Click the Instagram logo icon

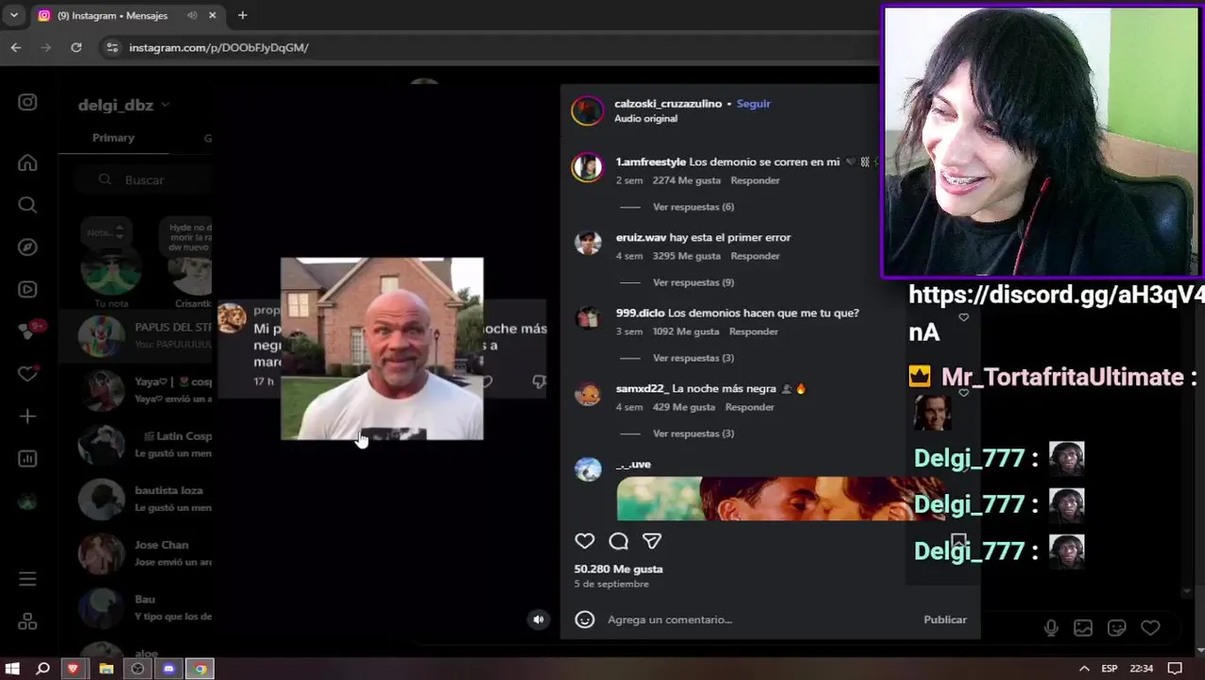coord(27,102)
